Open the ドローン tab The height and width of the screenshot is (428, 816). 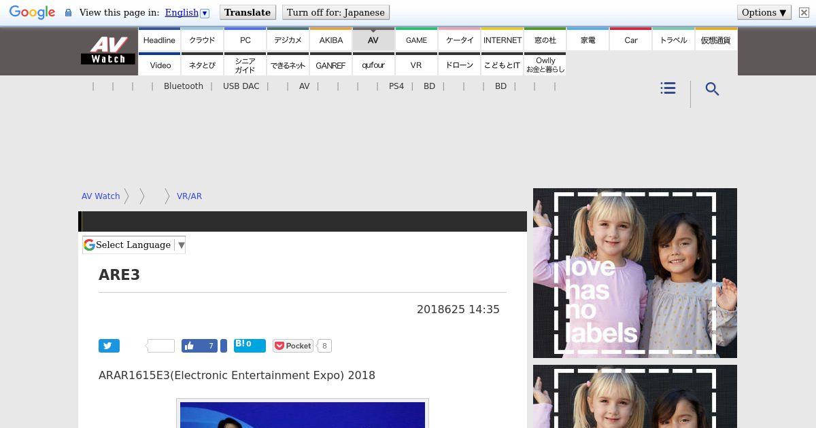(x=459, y=65)
